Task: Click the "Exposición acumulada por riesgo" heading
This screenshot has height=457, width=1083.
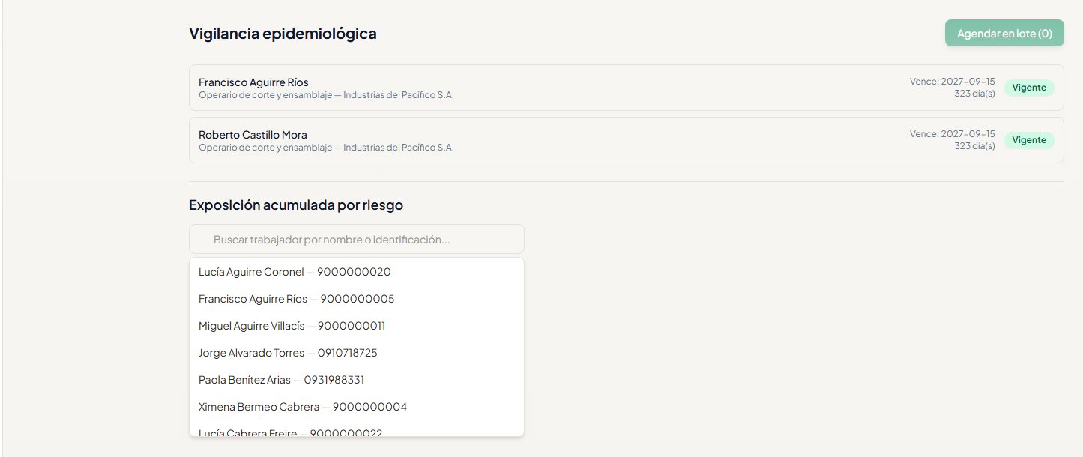Action: pos(296,205)
